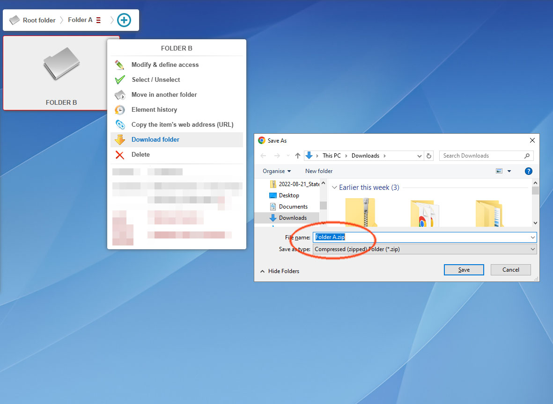The width and height of the screenshot is (553, 404).
Task: Choose Select / Unselect from context menu
Action: 156,79
